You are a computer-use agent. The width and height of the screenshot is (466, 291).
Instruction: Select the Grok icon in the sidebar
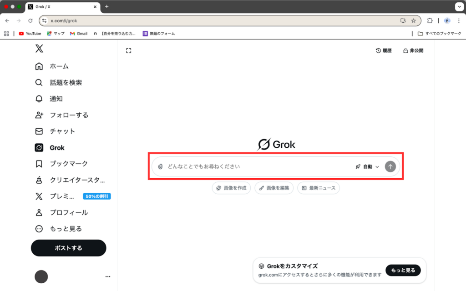(39, 147)
